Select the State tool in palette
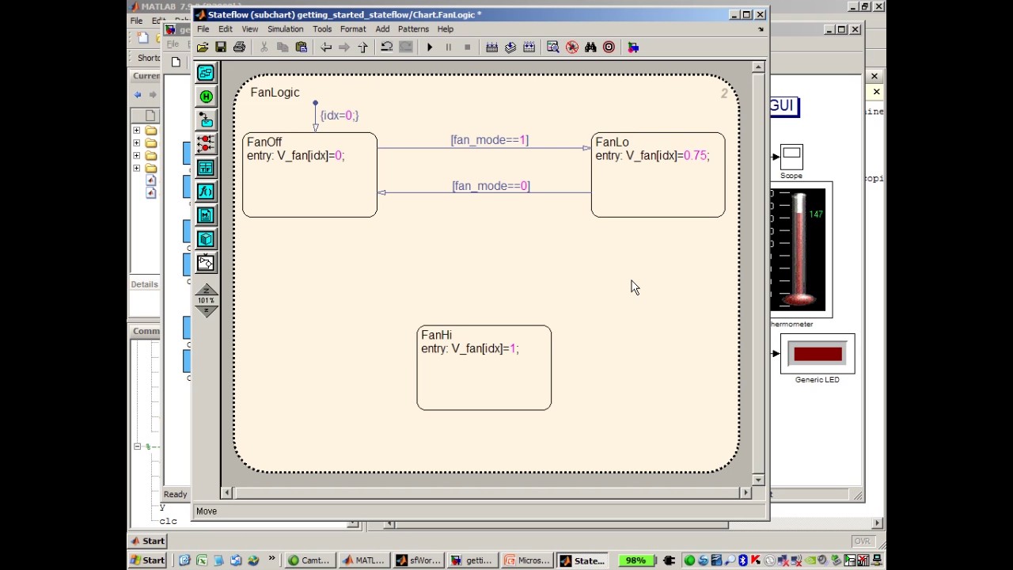 click(206, 73)
